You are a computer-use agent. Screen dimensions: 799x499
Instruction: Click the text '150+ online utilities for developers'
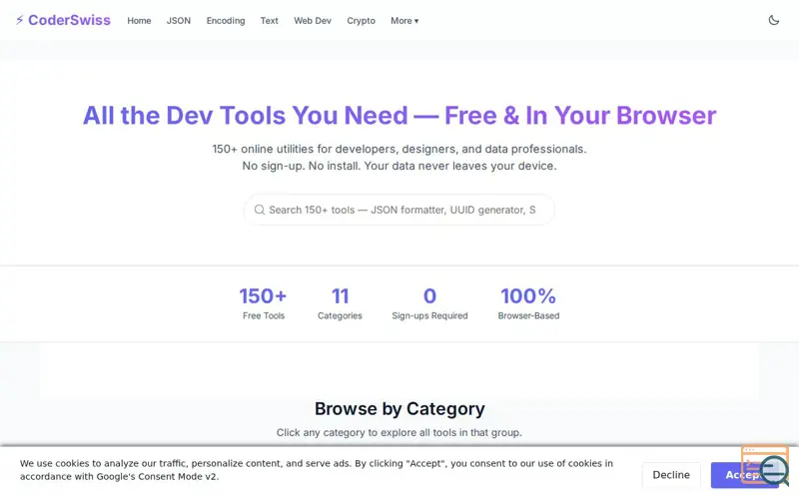click(x=399, y=149)
